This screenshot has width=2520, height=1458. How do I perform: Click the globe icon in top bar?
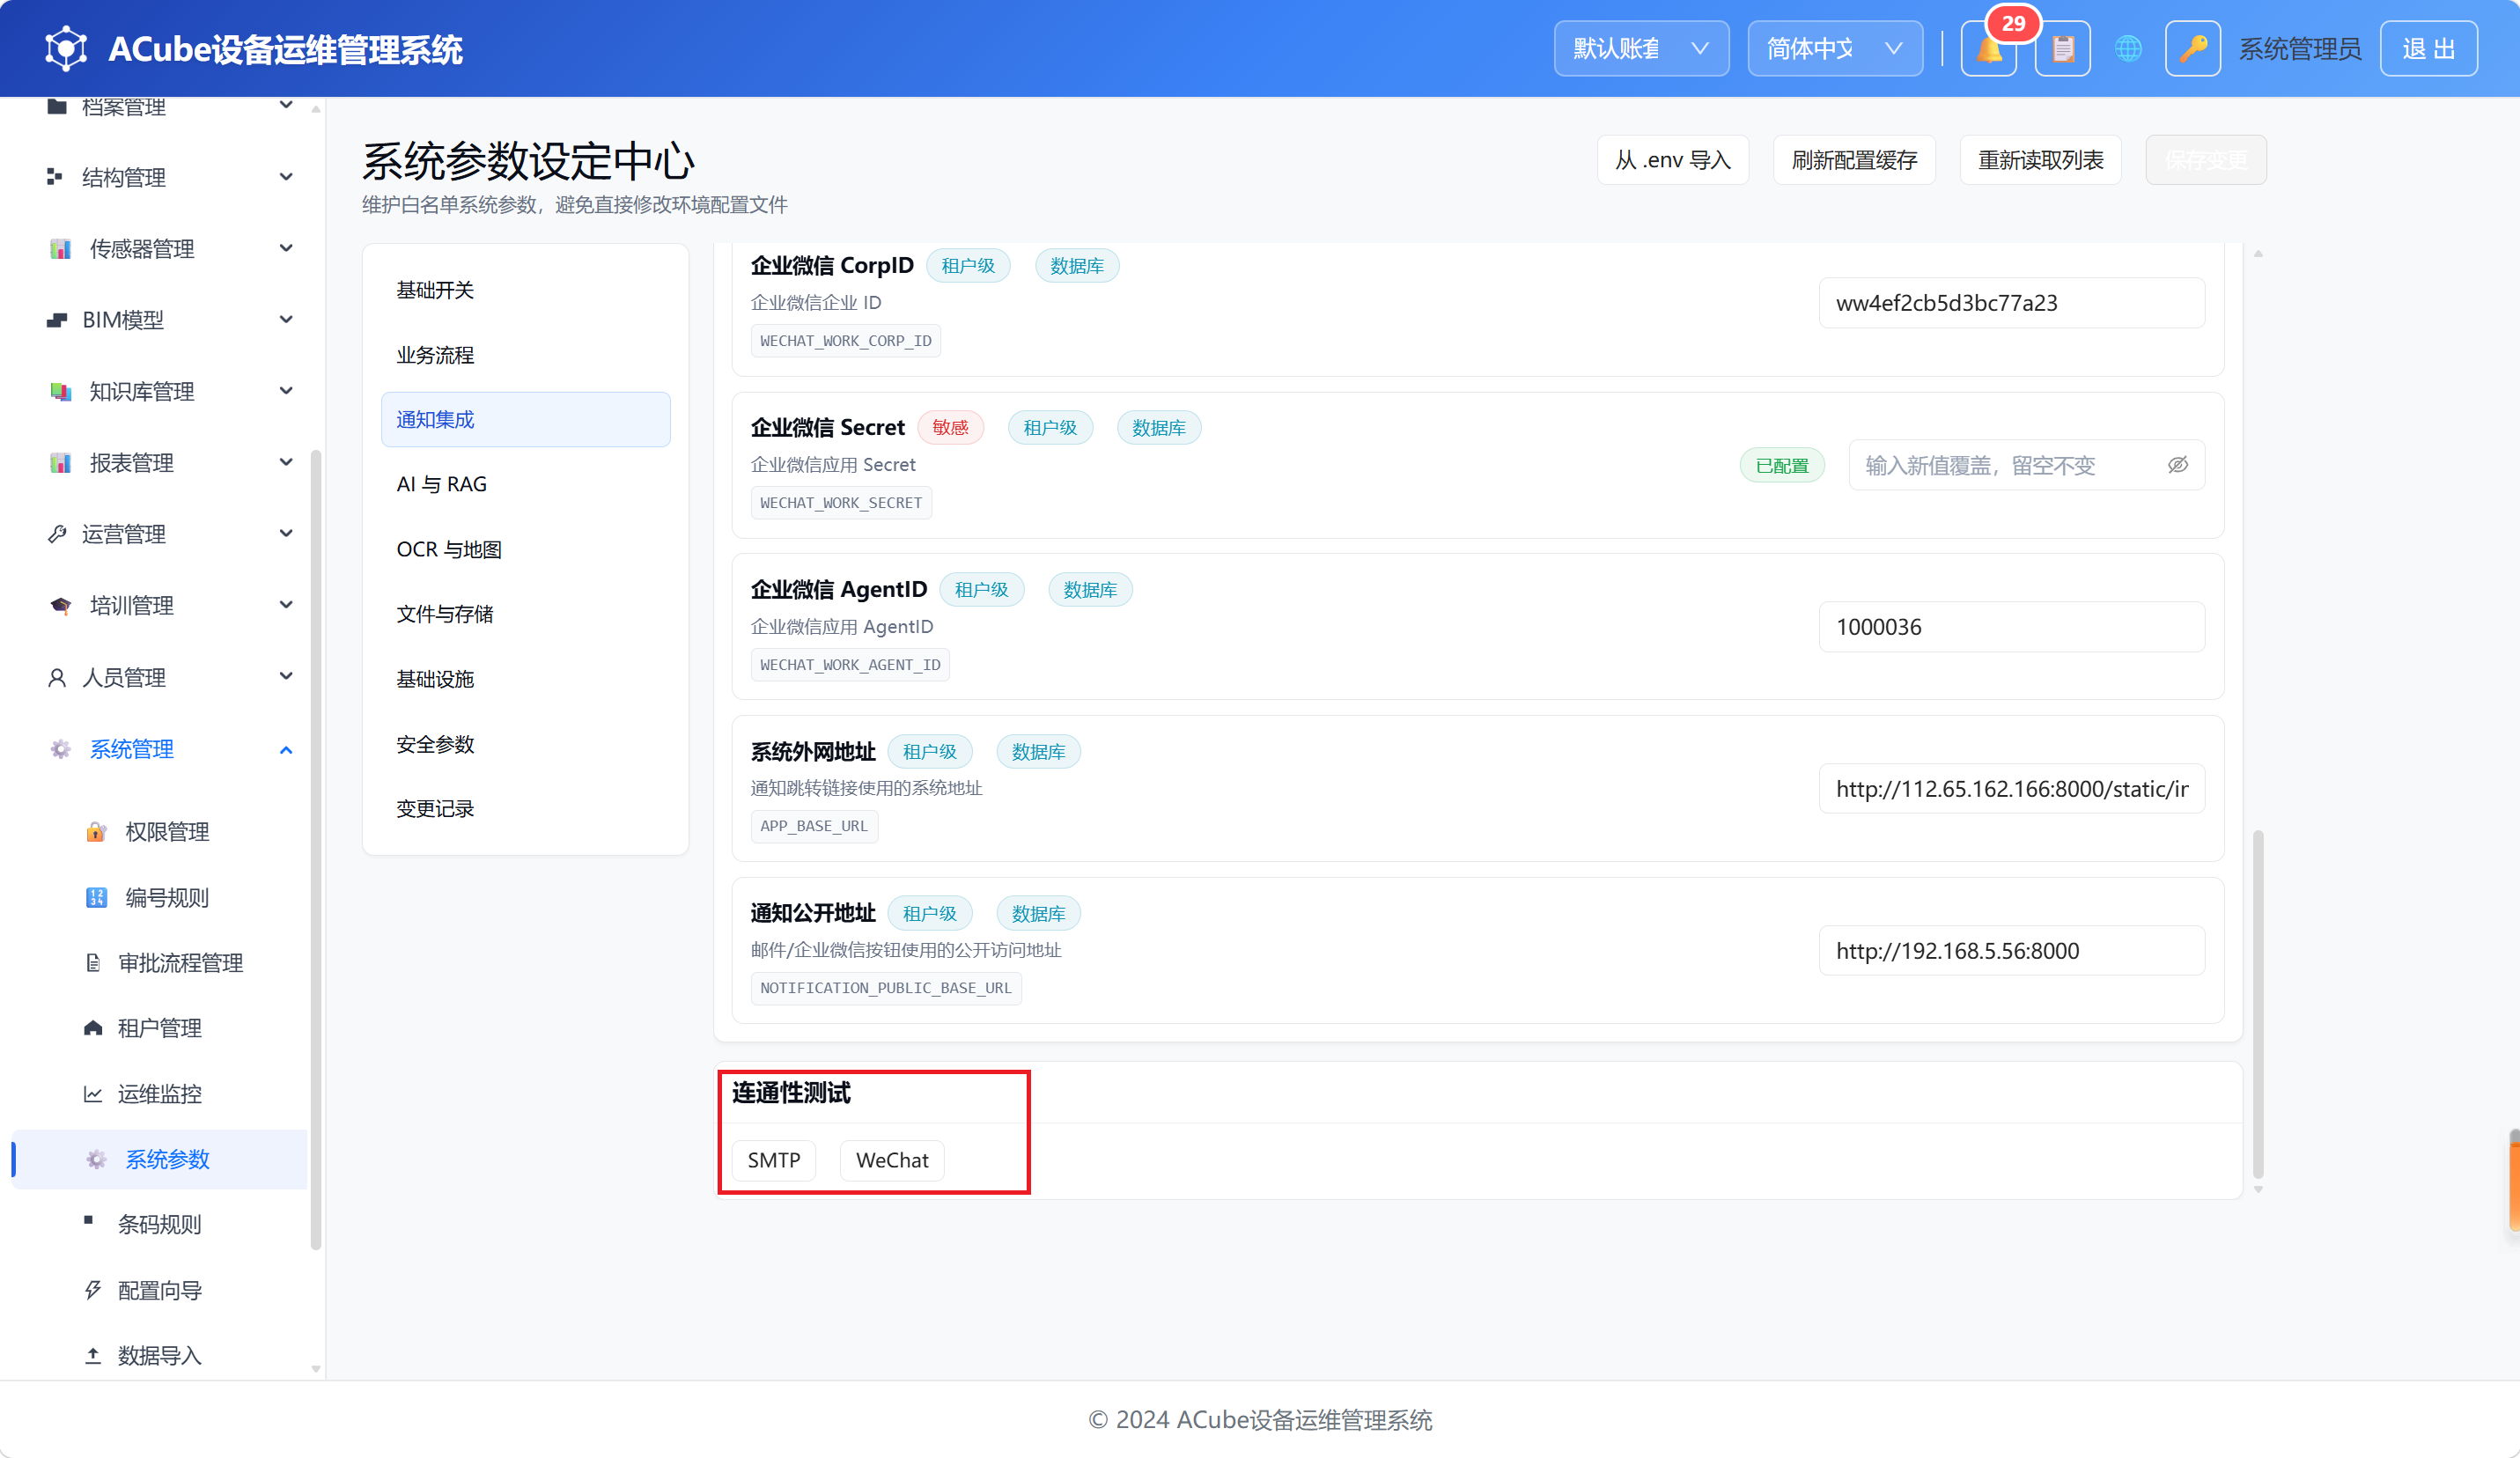(x=2128, y=48)
